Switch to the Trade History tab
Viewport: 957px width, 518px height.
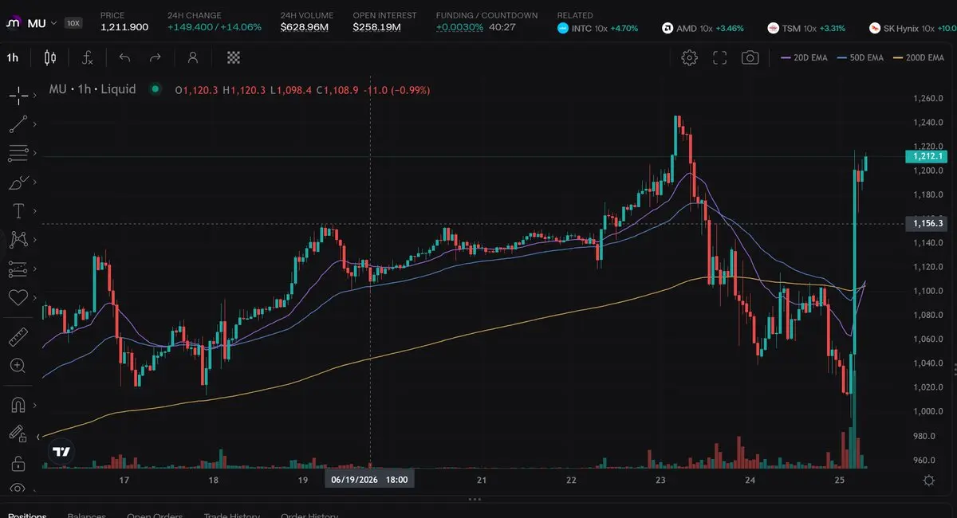[x=232, y=514]
